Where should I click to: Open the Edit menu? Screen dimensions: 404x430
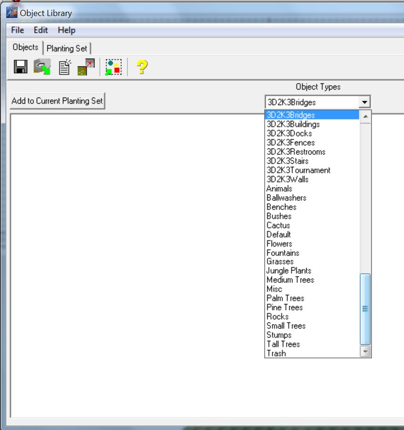(41, 30)
